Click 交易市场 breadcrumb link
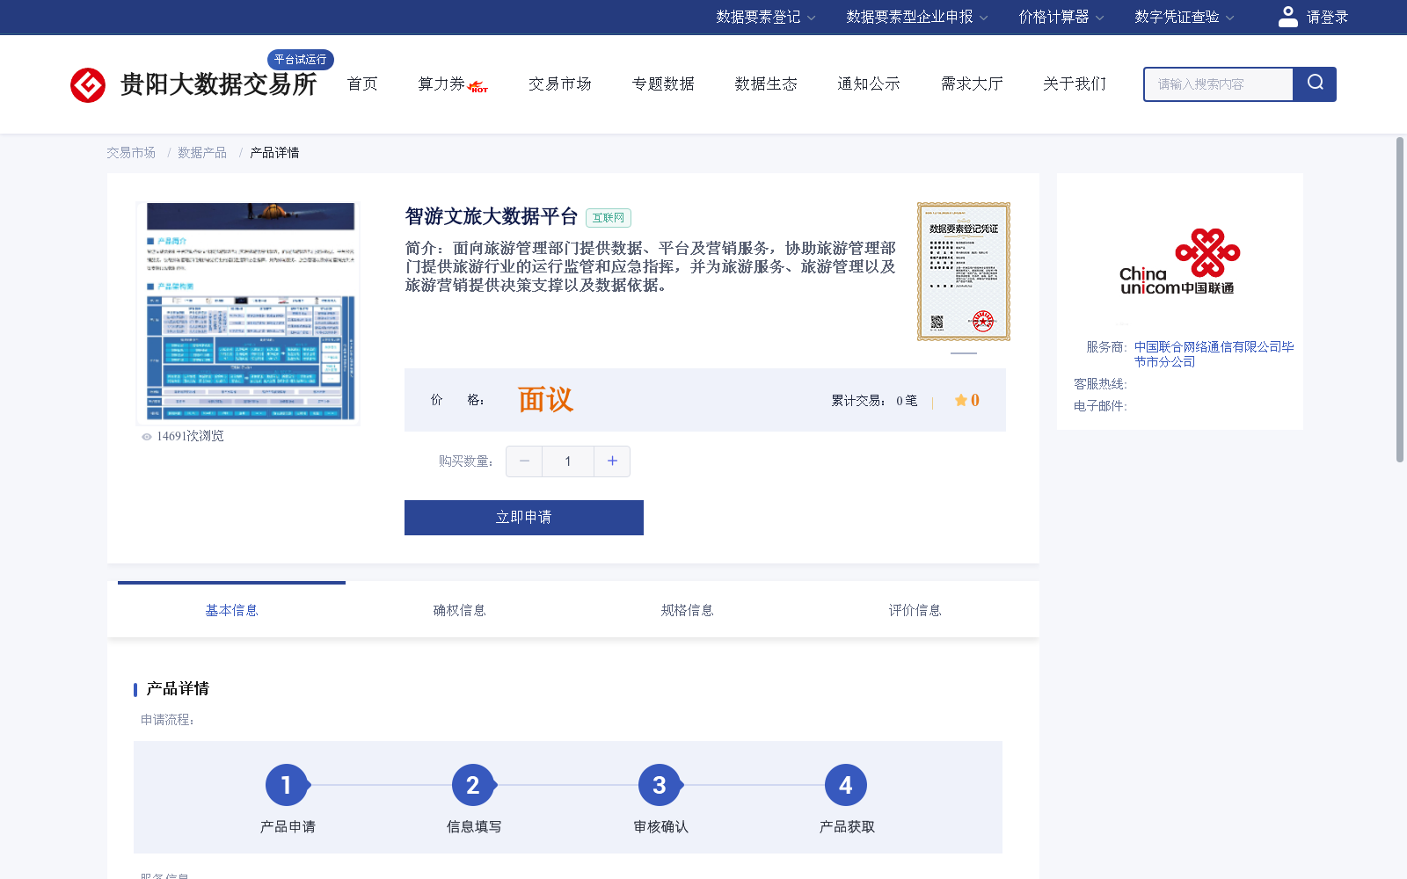The image size is (1407, 879). [x=131, y=153]
